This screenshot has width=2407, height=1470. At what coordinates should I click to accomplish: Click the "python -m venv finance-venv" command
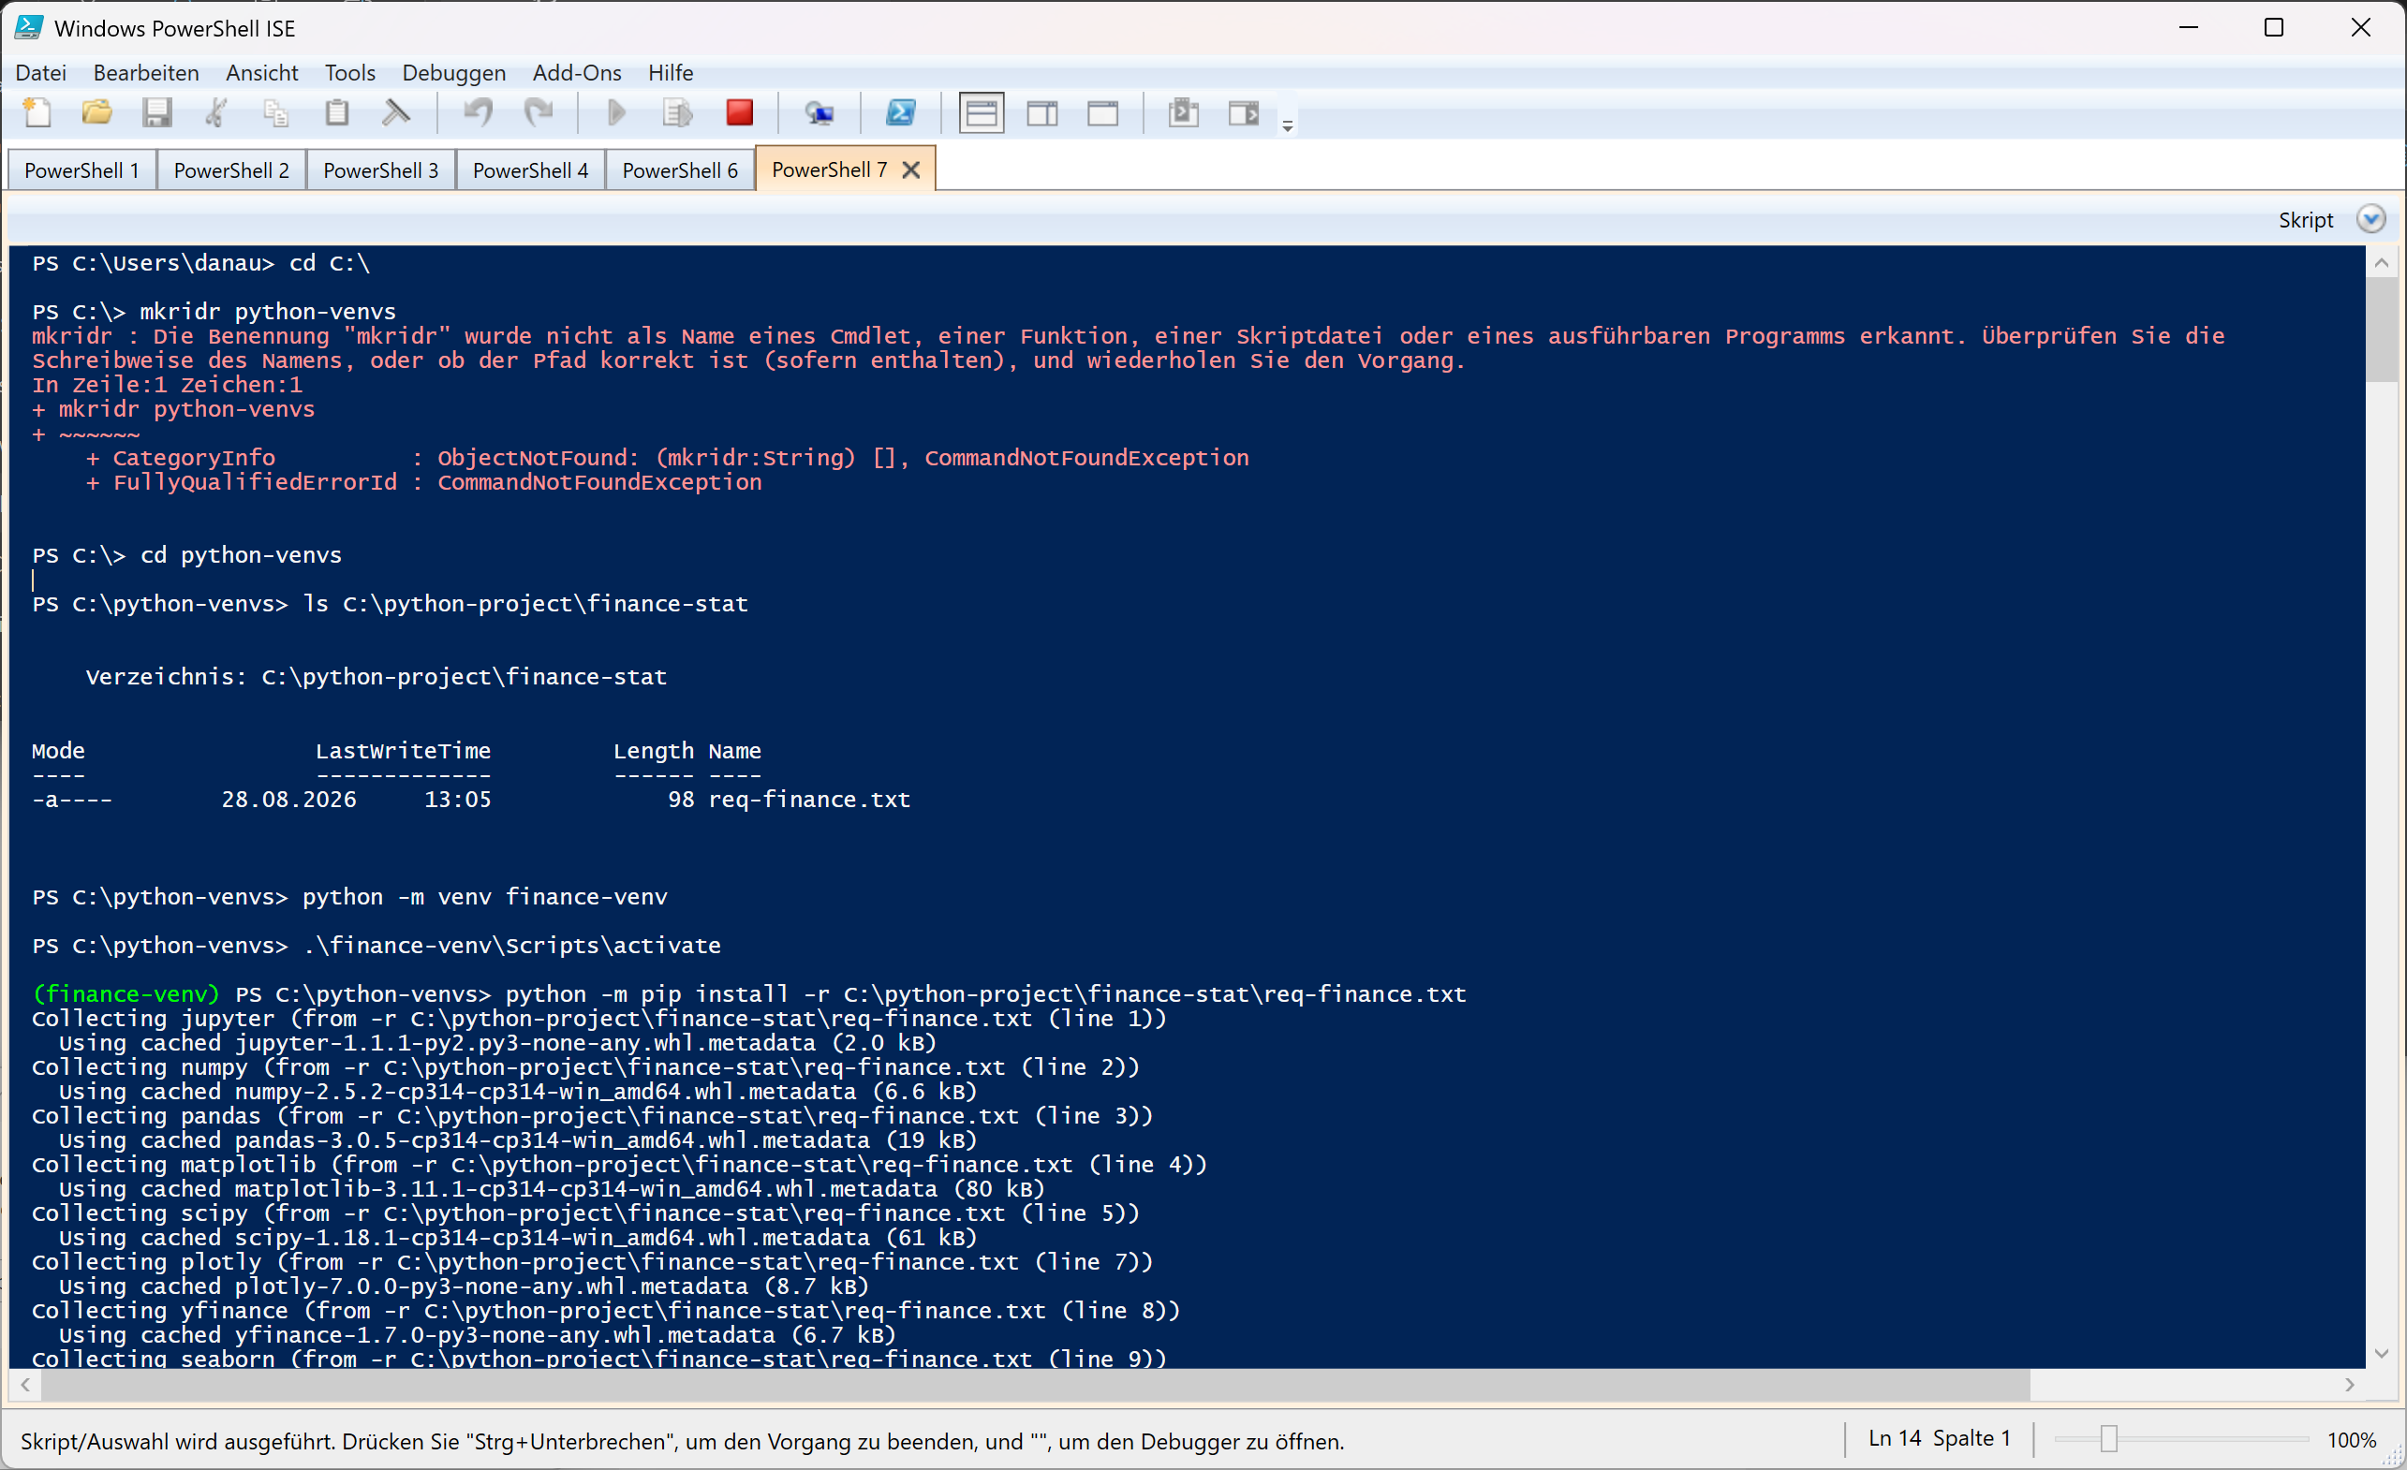tap(484, 897)
